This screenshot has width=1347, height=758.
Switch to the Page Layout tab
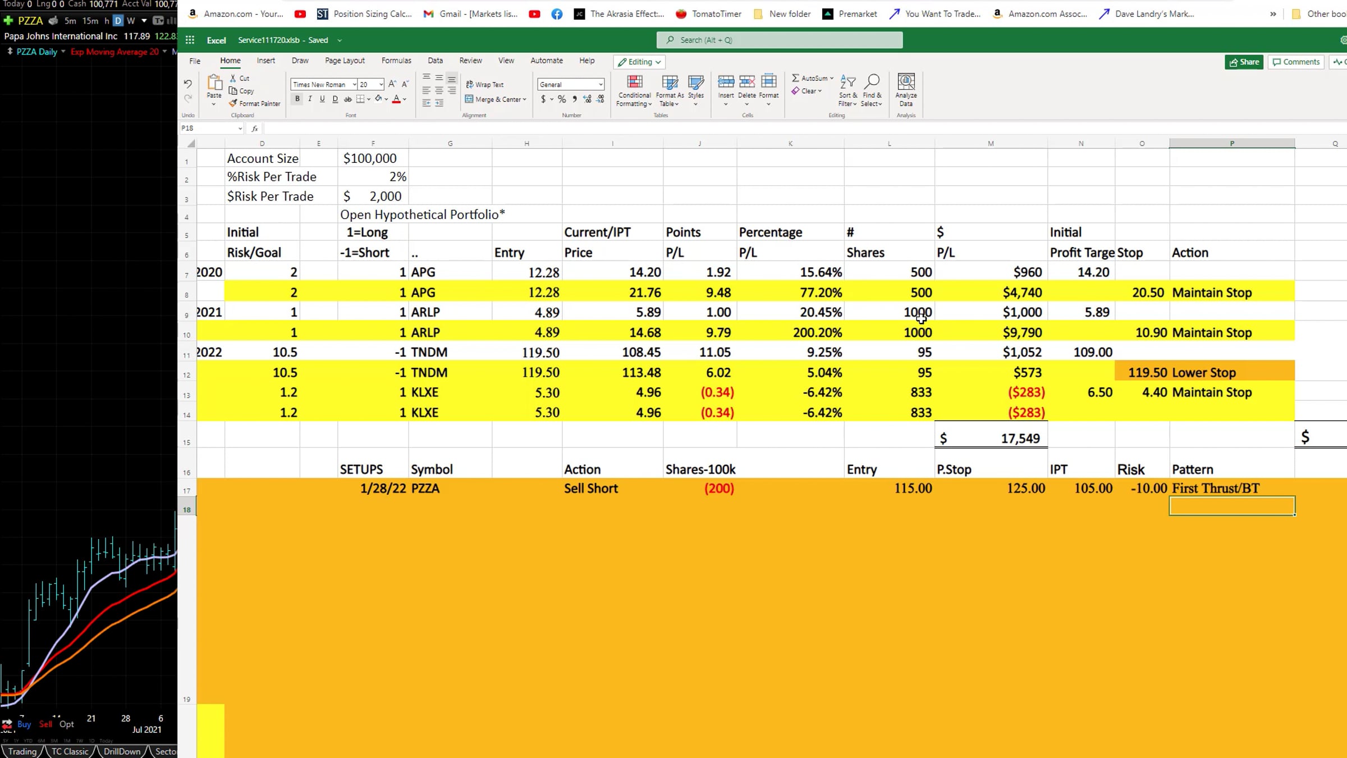click(345, 61)
